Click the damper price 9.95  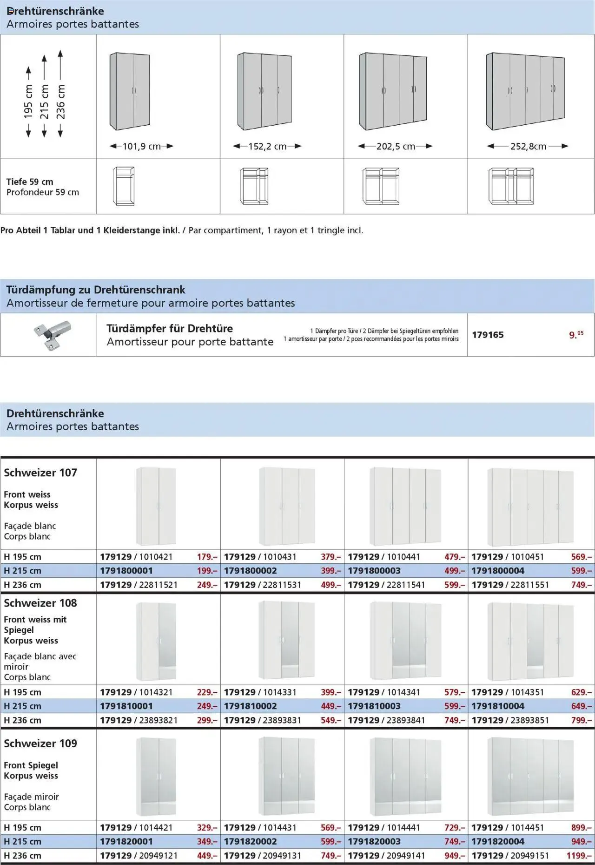click(x=576, y=334)
